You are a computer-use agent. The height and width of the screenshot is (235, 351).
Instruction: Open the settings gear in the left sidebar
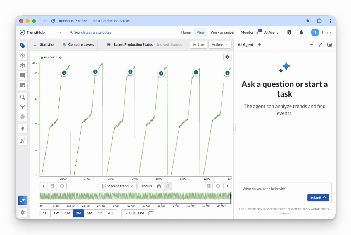click(x=23, y=212)
